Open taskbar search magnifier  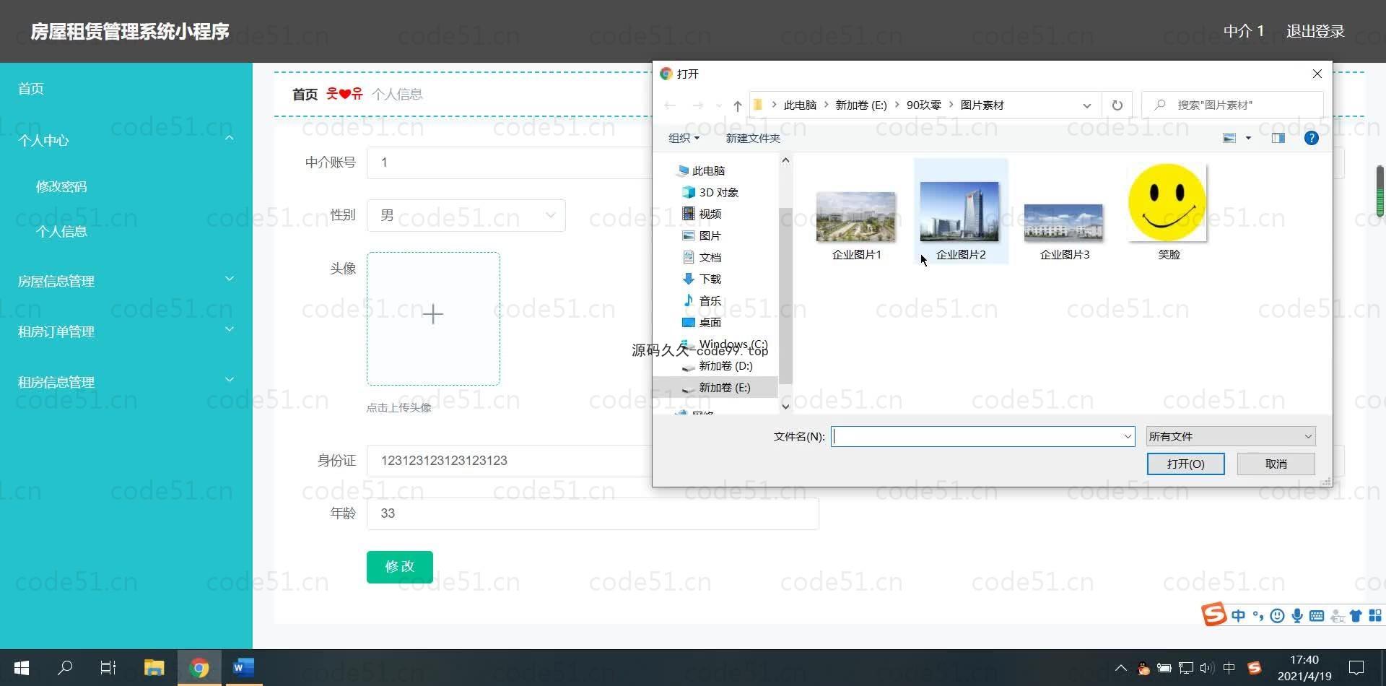pyautogui.click(x=65, y=668)
